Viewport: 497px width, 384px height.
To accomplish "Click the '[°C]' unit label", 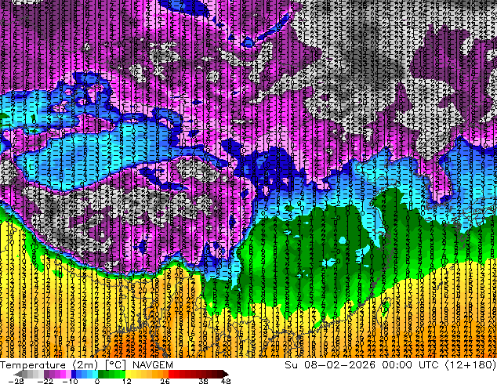I will (115, 365).
